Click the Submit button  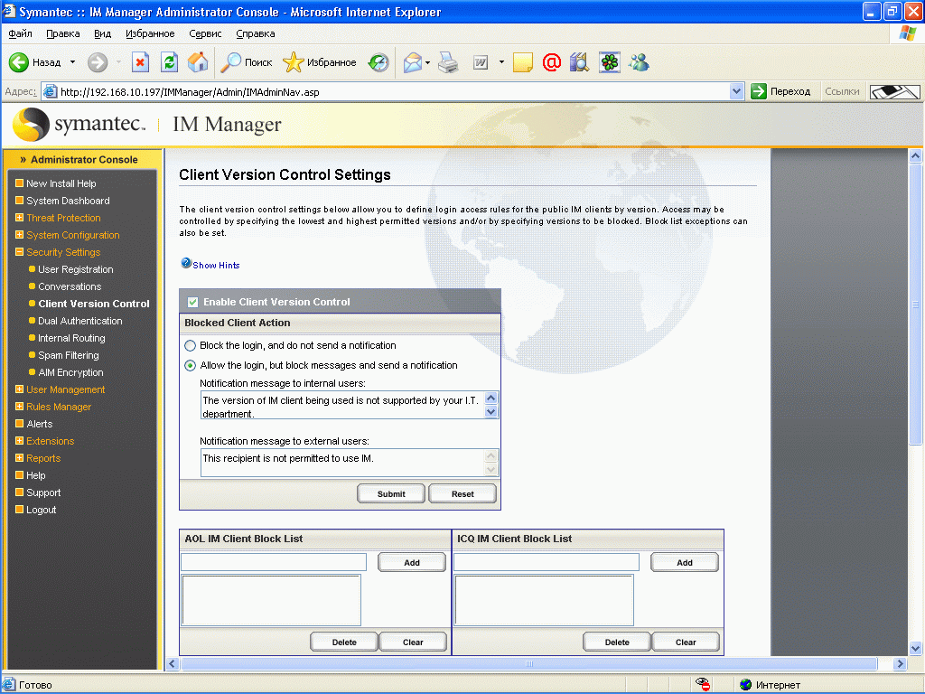tap(391, 494)
